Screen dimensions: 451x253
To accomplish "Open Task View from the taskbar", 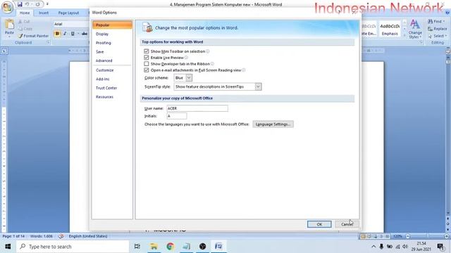I will click(137, 247).
